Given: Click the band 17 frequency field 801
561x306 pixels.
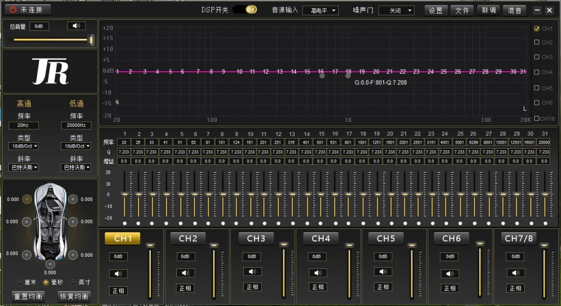Looking at the screenshot, I should (348, 142).
